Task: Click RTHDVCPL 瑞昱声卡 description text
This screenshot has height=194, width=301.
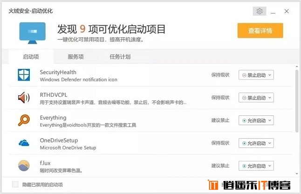Action: tap(113, 102)
